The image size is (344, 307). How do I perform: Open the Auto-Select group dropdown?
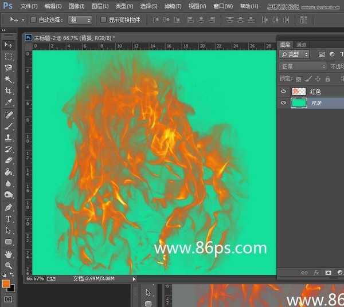coord(80,20)
